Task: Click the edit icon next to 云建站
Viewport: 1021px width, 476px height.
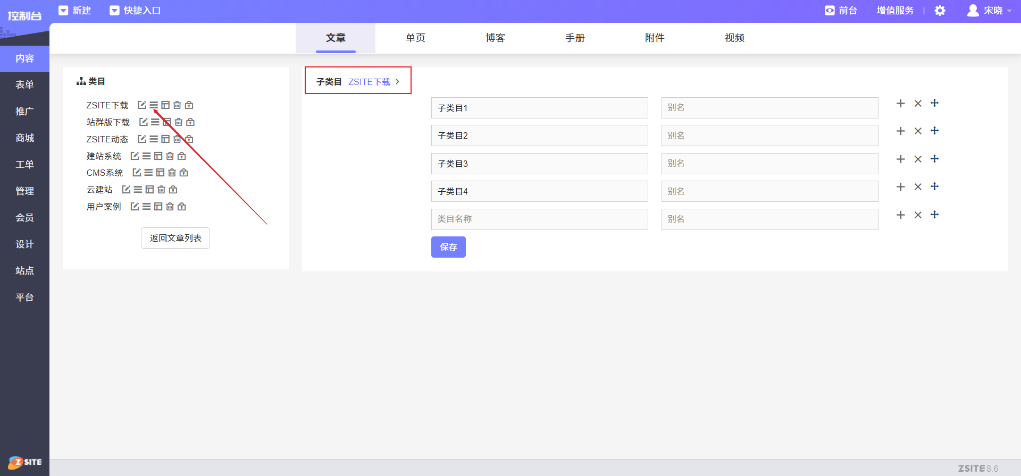Action: [126, 190]
